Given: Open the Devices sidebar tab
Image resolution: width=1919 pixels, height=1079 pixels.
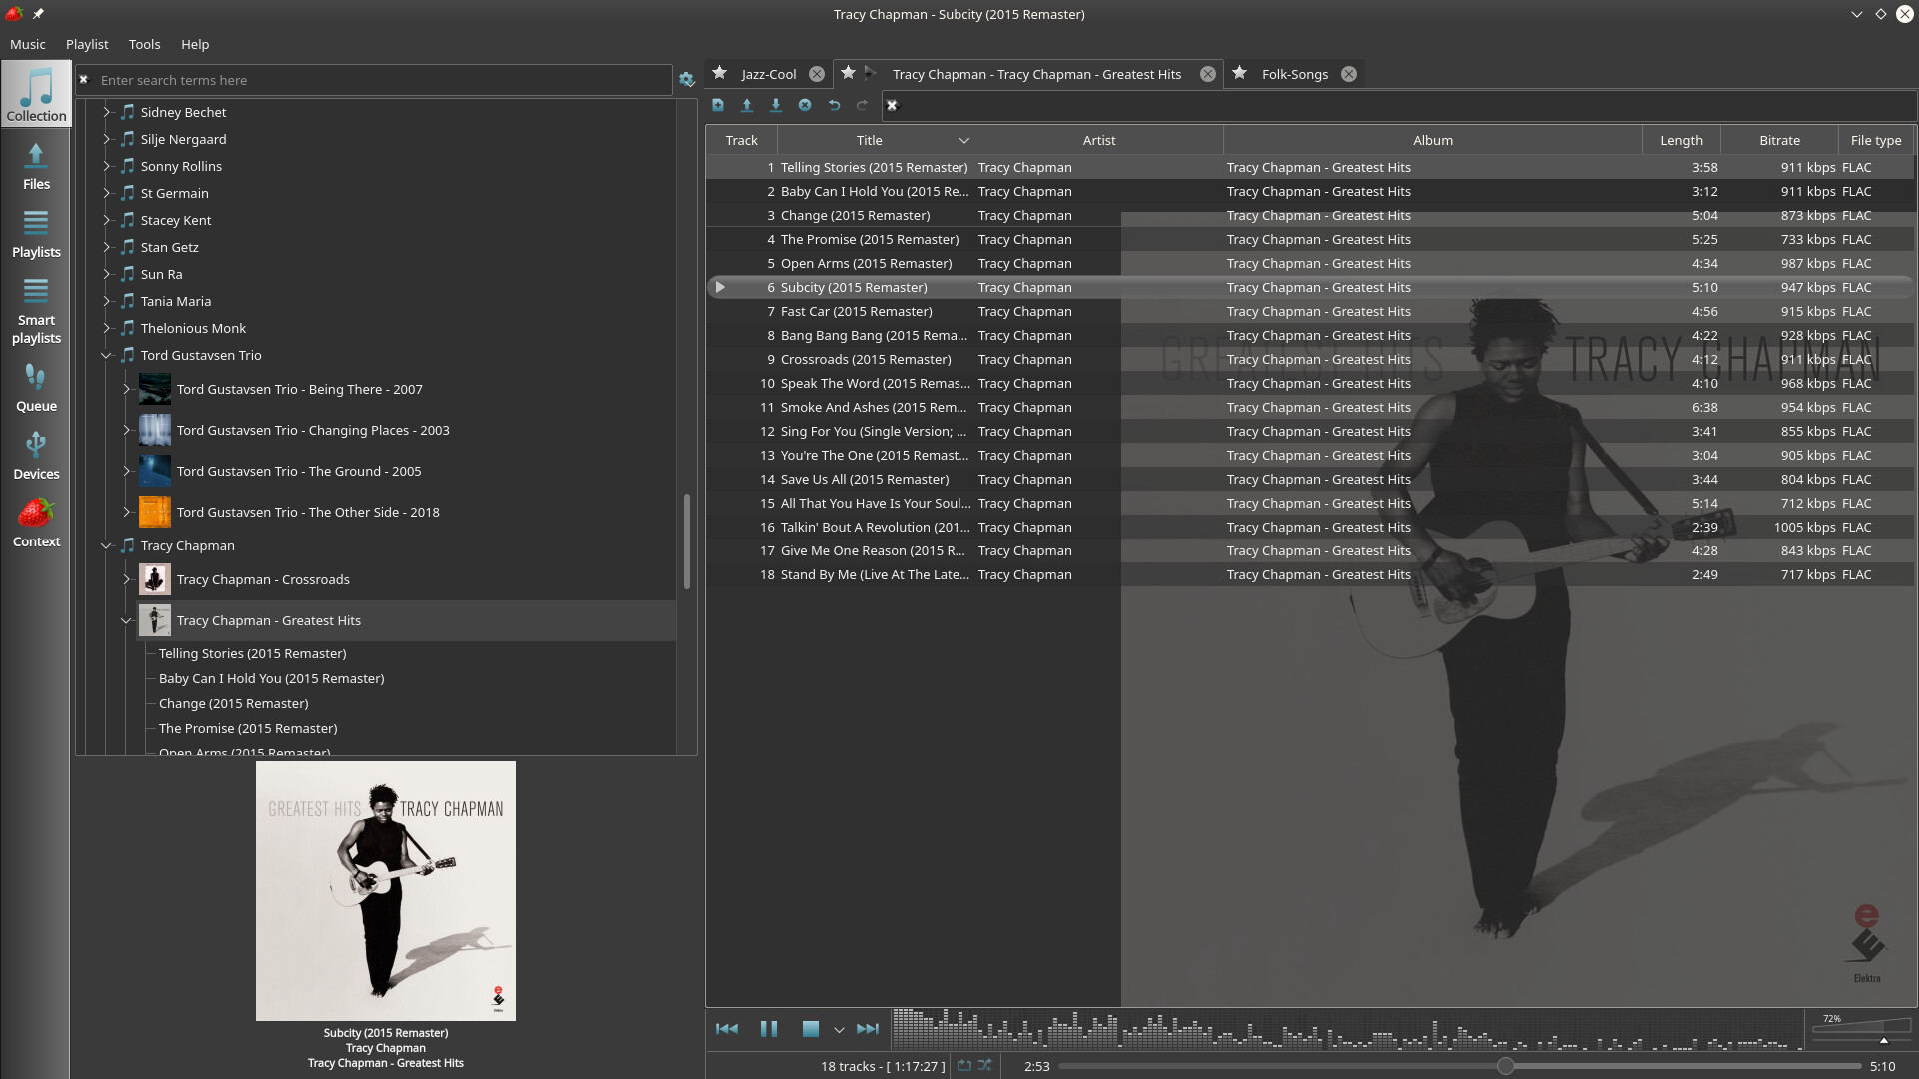Looking at the screenshot, I should point(36,455).
